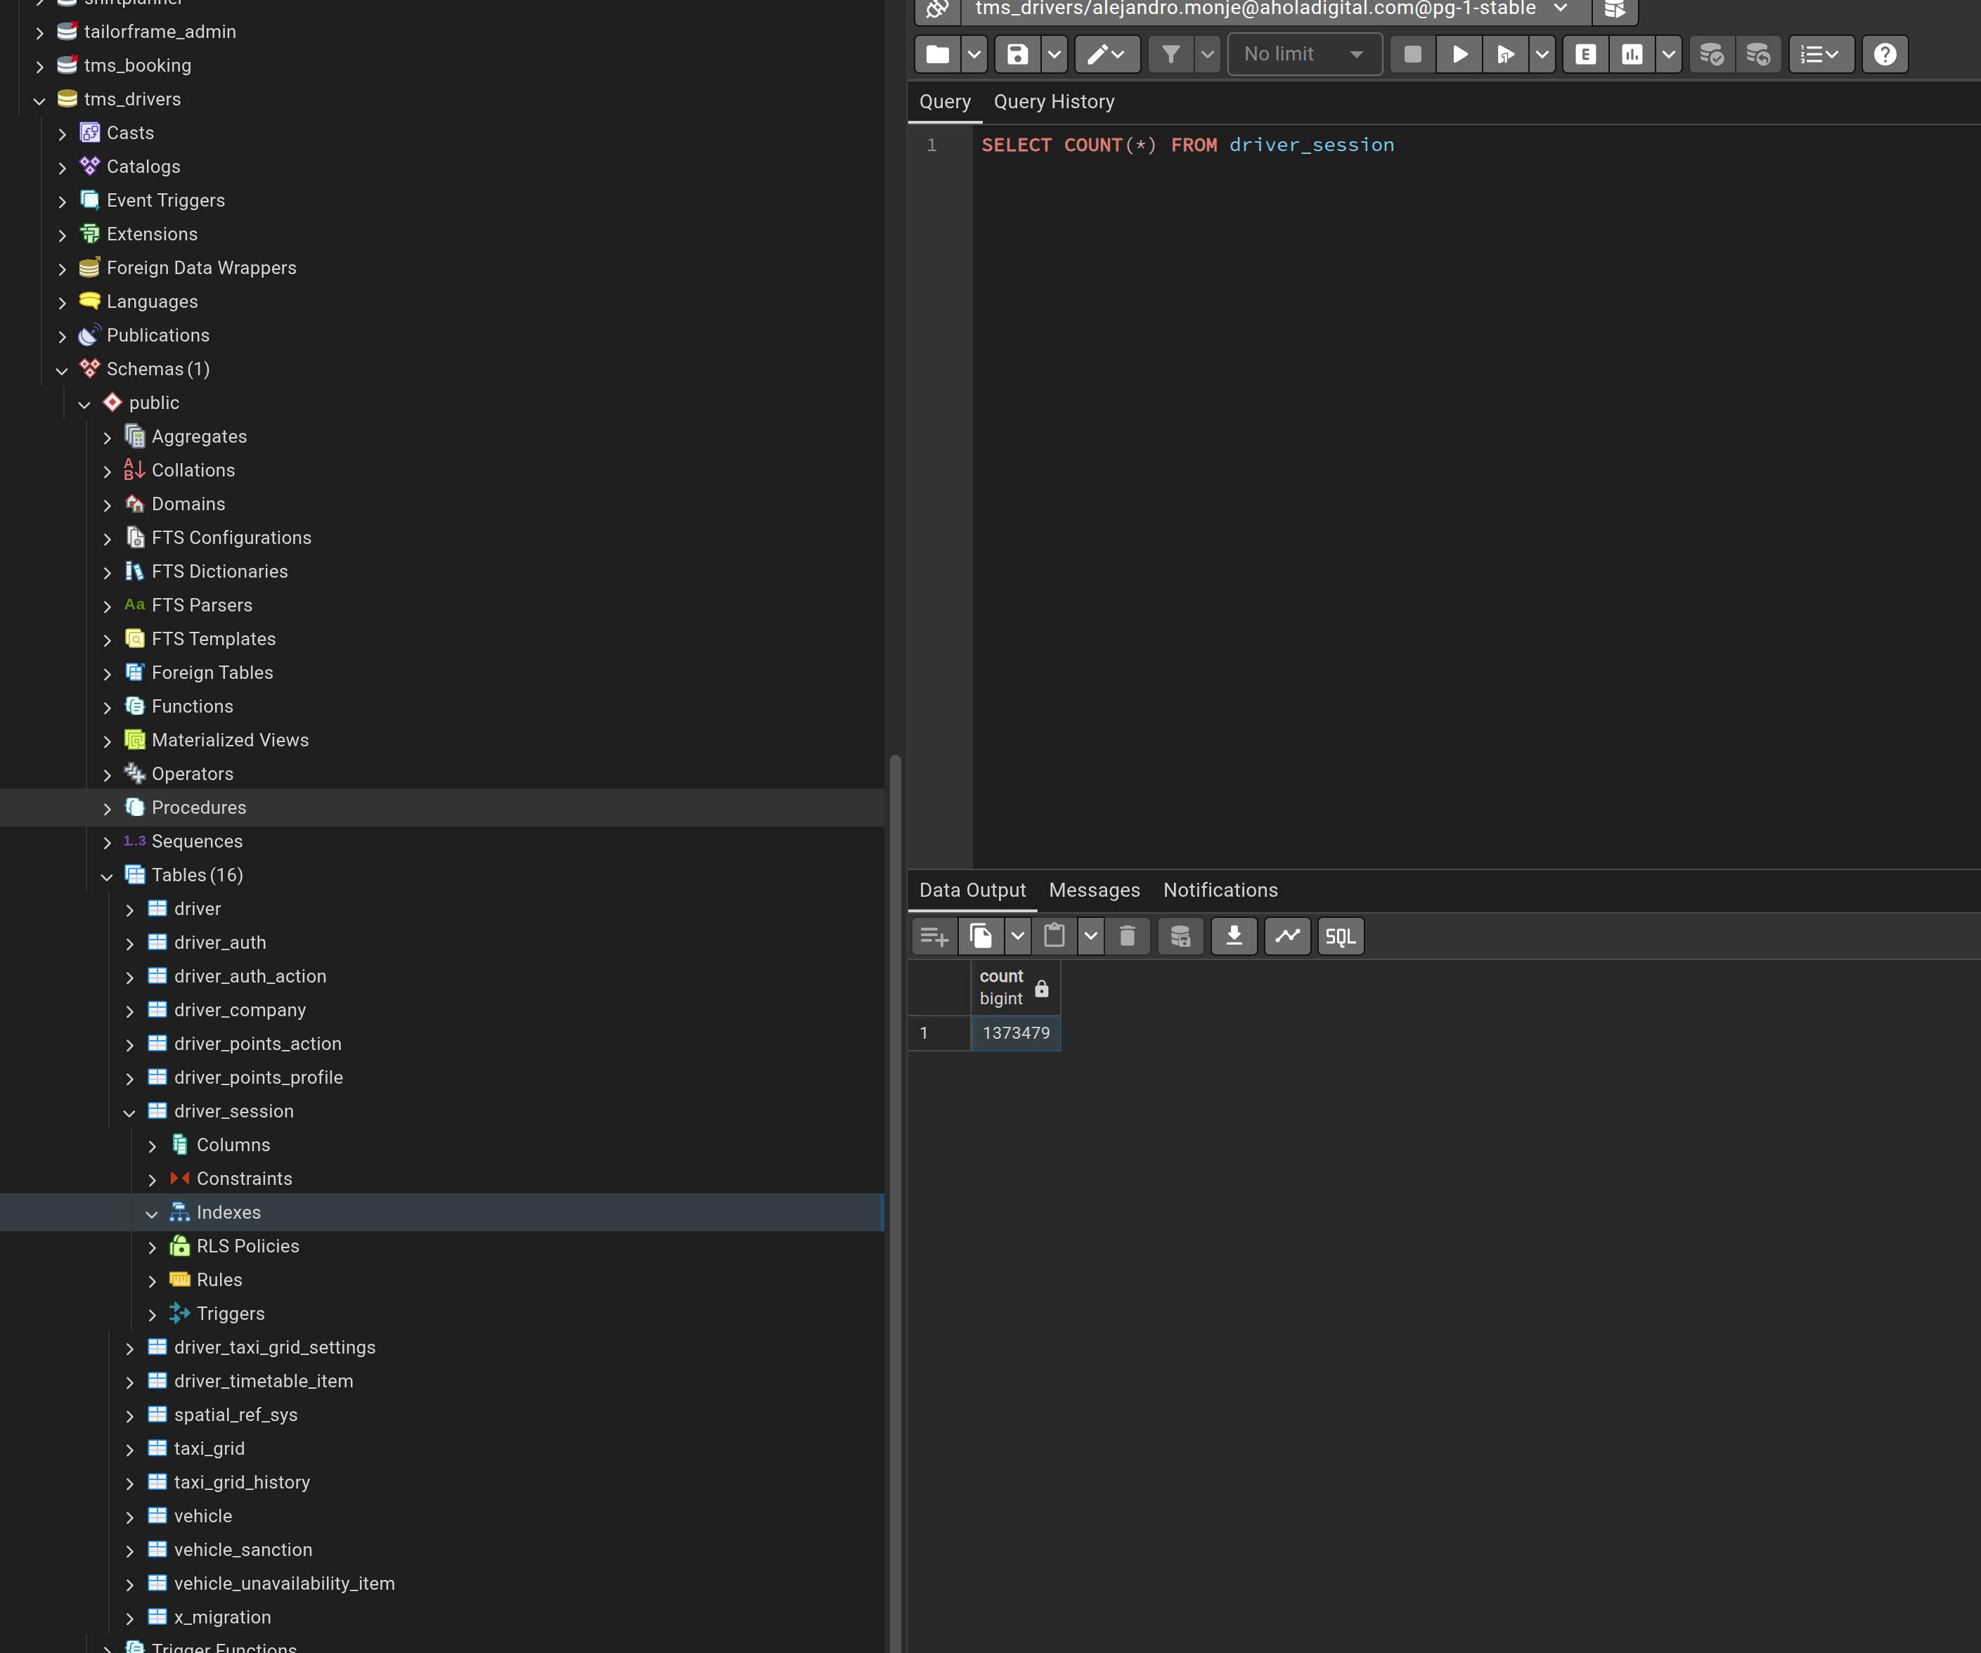Select the x_migration table
The image size is (1981, 1653).
pyautogui.click(x=223, y=1618)
